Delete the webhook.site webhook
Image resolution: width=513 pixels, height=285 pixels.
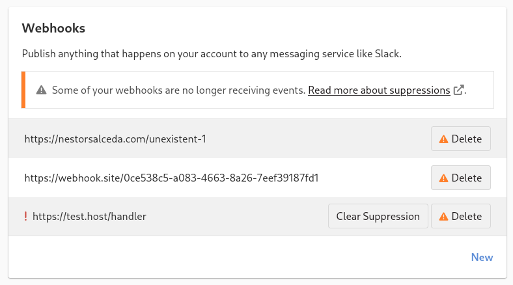coord(460,178)
